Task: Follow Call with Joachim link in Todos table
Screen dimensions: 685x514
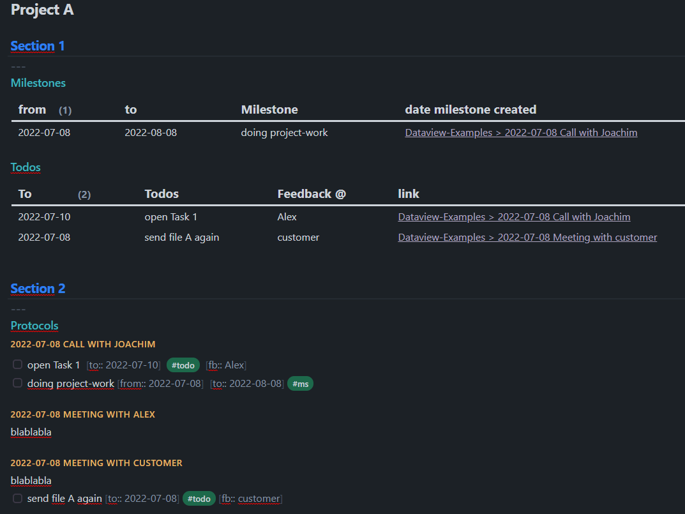Action: tap(514, 217)
